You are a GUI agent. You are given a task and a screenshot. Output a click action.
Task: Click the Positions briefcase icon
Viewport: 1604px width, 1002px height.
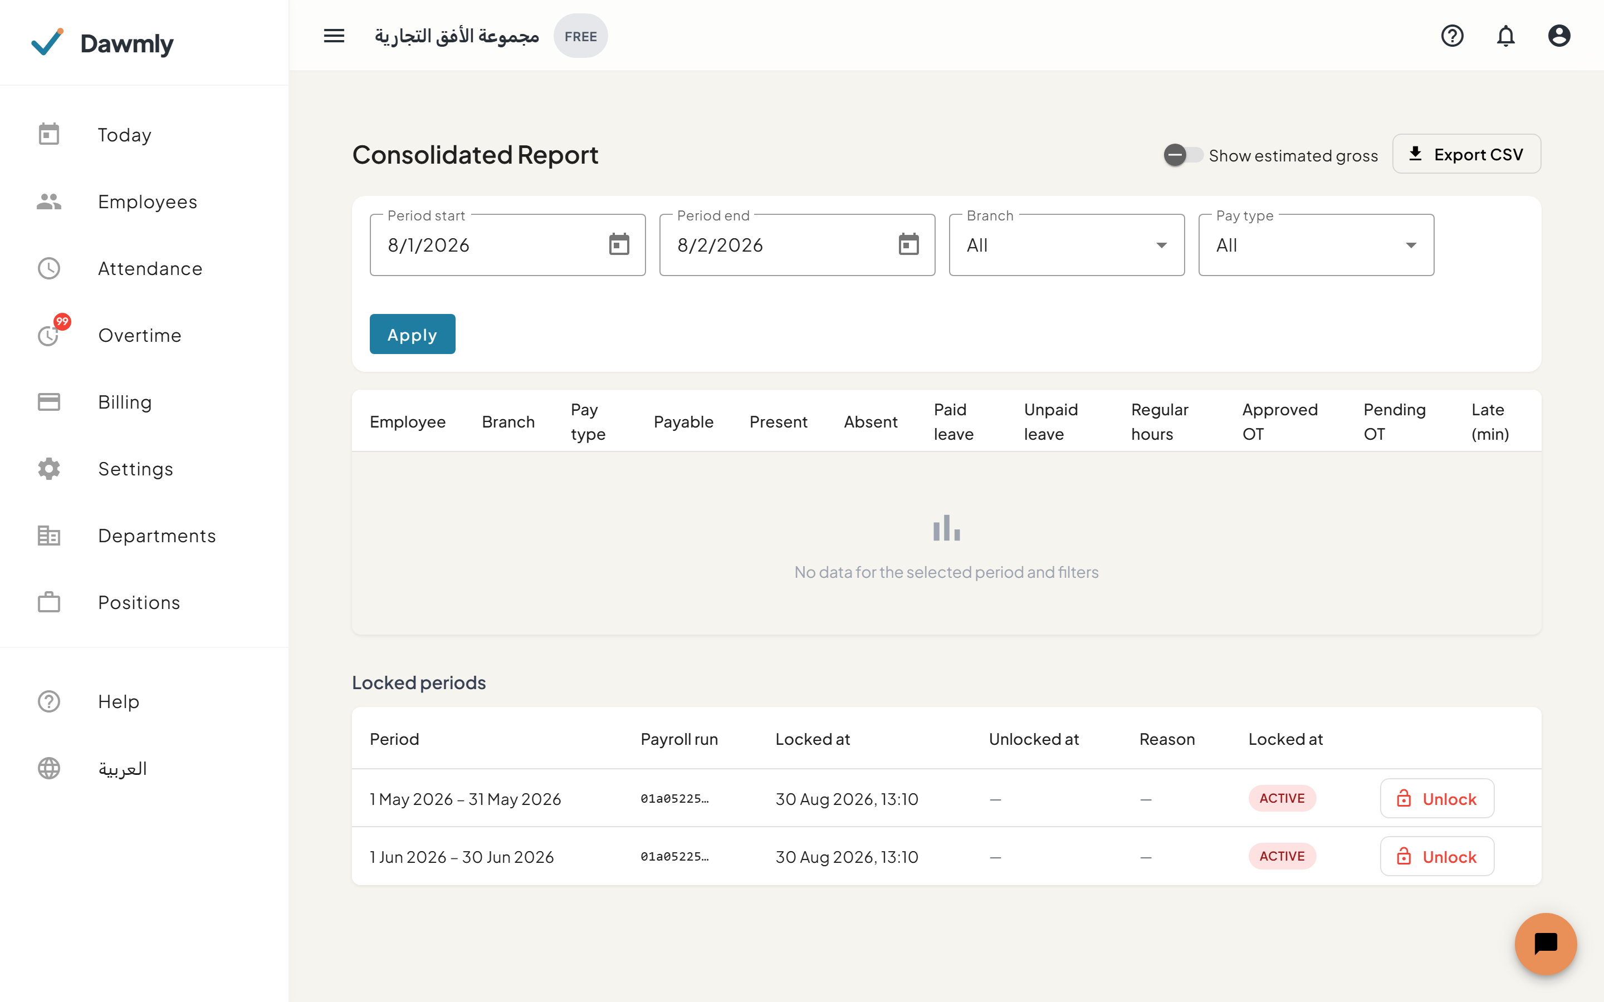[49, 602]
